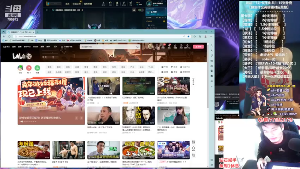
Task: Switch to League client 主页 tab
Action: [67, 4]
